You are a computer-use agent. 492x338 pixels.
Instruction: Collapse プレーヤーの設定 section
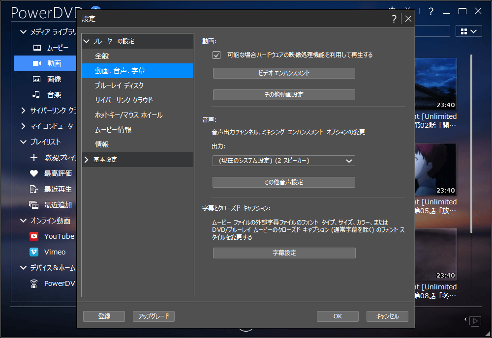tap(87, 41)
